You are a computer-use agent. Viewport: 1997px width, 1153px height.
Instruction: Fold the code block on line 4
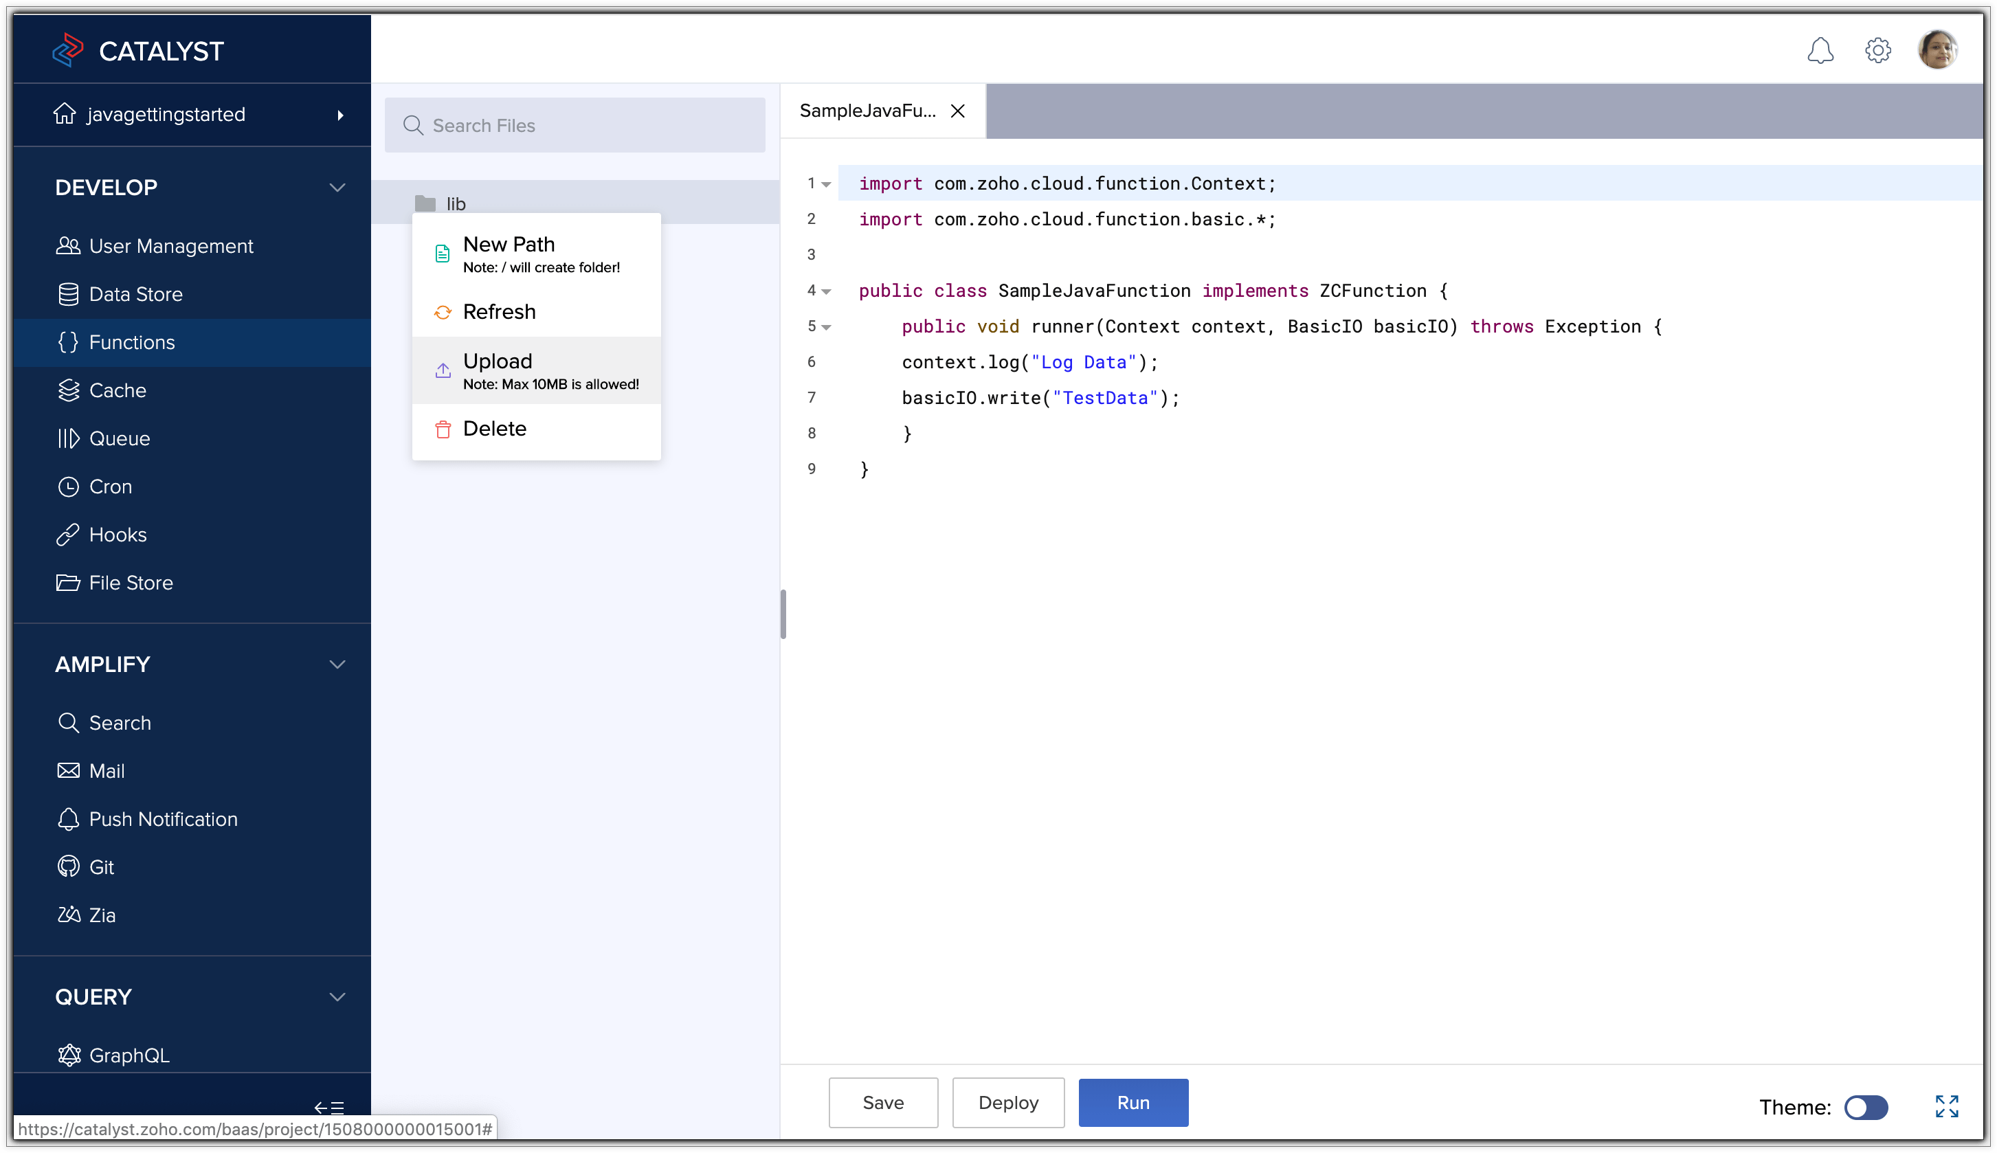[827, 291]
